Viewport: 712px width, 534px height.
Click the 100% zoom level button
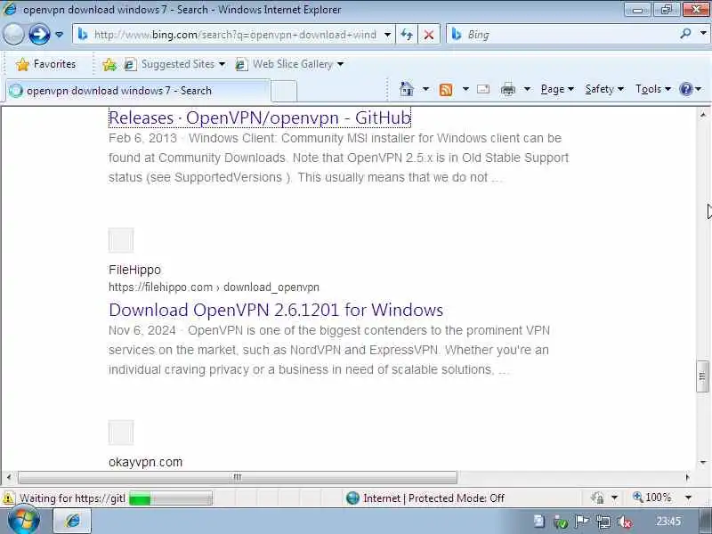click(x=652, y=498)
